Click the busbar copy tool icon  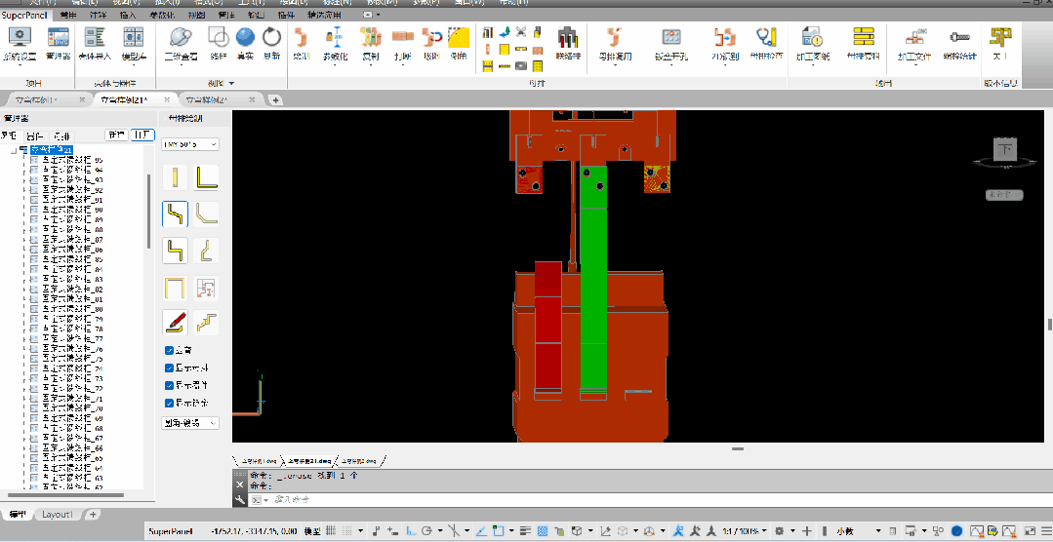[370, 37]
